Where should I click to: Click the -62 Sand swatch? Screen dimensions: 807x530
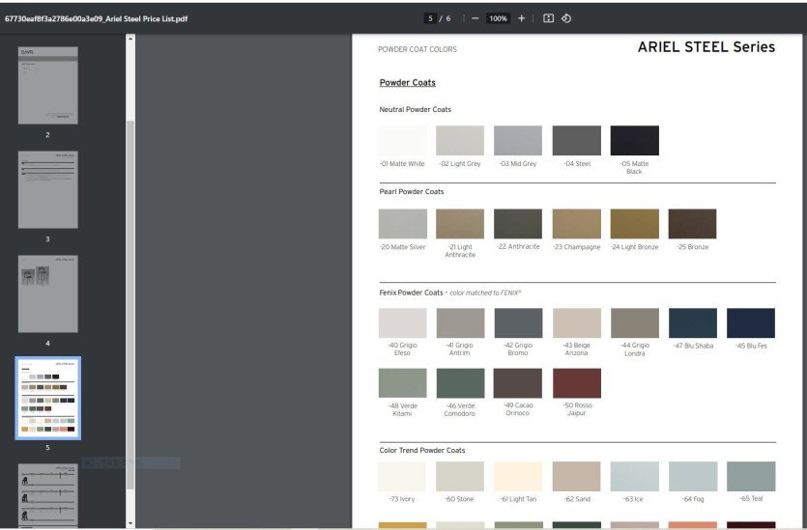[x=576, y=476]
